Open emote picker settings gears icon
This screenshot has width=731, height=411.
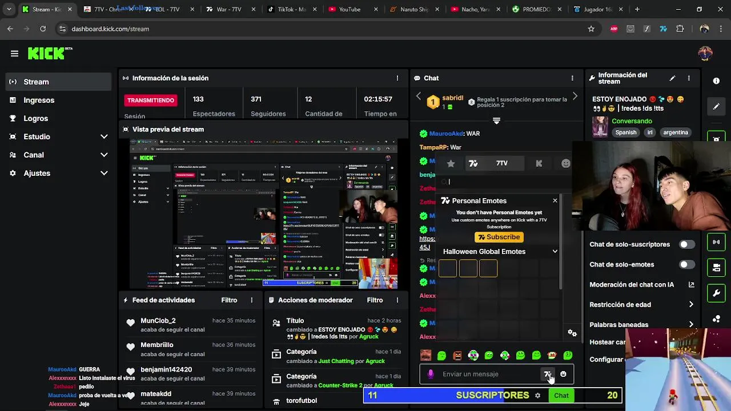[572, 333]
